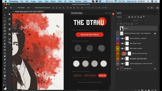This screenshot has width=162, height=91.
Task: Open the Select menu
Action: [x=53, y=1]
